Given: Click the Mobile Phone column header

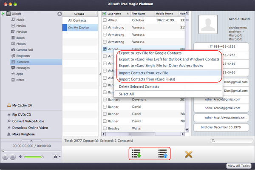Looking at the screenshot, I should [166, 14].
